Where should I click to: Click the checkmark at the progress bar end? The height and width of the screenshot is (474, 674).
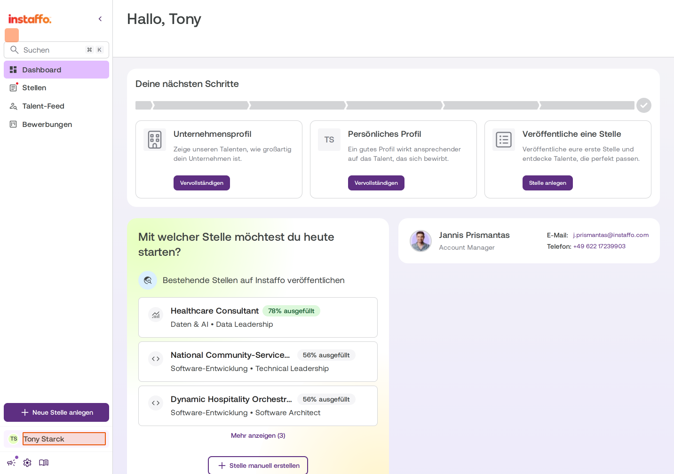644,105
